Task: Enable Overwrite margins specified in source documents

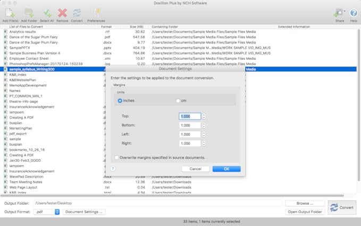Action: (116, 158)
